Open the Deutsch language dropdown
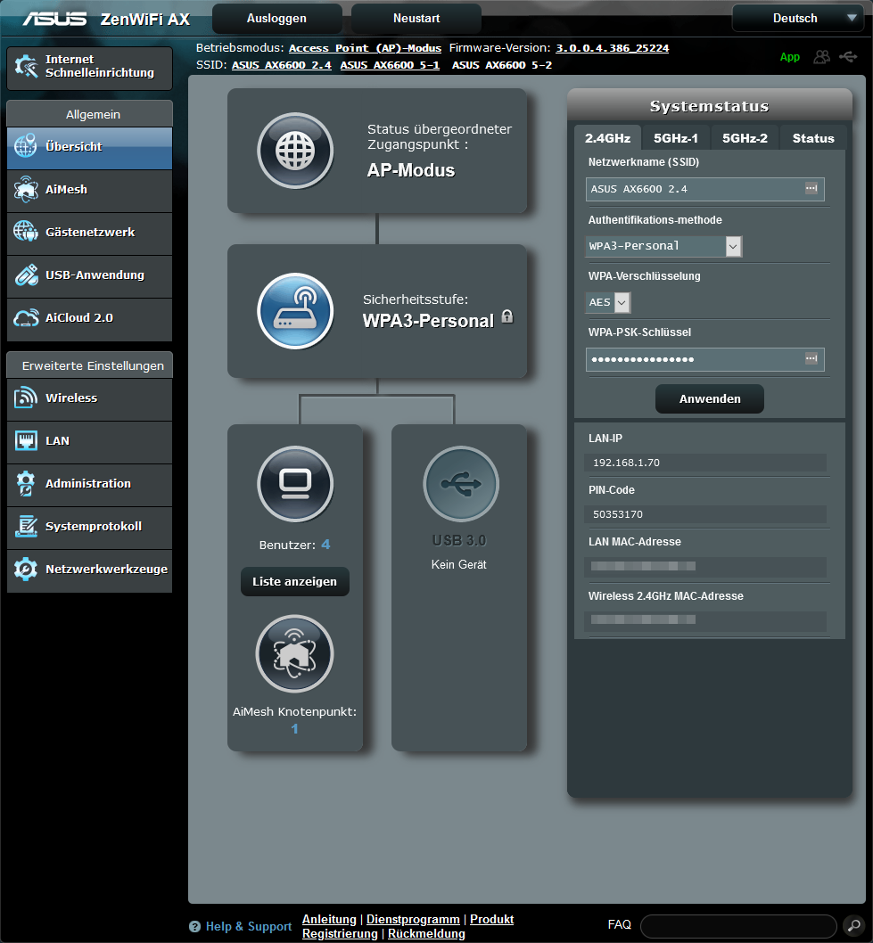The width and height of the screenshot is (873, 943). click(798, 19)
